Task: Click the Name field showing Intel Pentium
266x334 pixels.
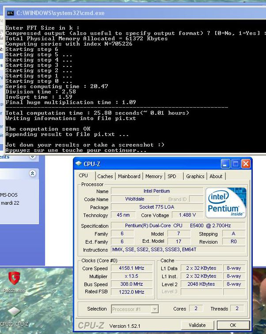Action: click(x=157, y=191)
